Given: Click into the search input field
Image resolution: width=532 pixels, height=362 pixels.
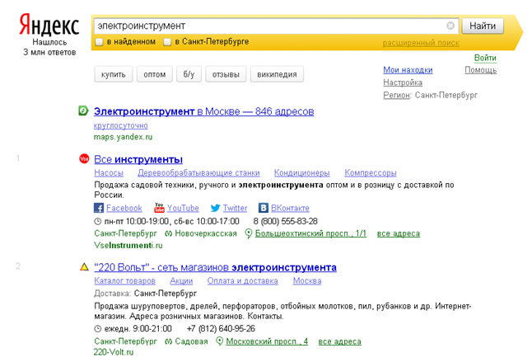Looking at the screenshot, I should click(268, 26).
